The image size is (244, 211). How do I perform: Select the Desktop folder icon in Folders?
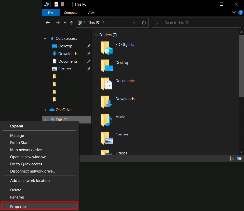107,66
